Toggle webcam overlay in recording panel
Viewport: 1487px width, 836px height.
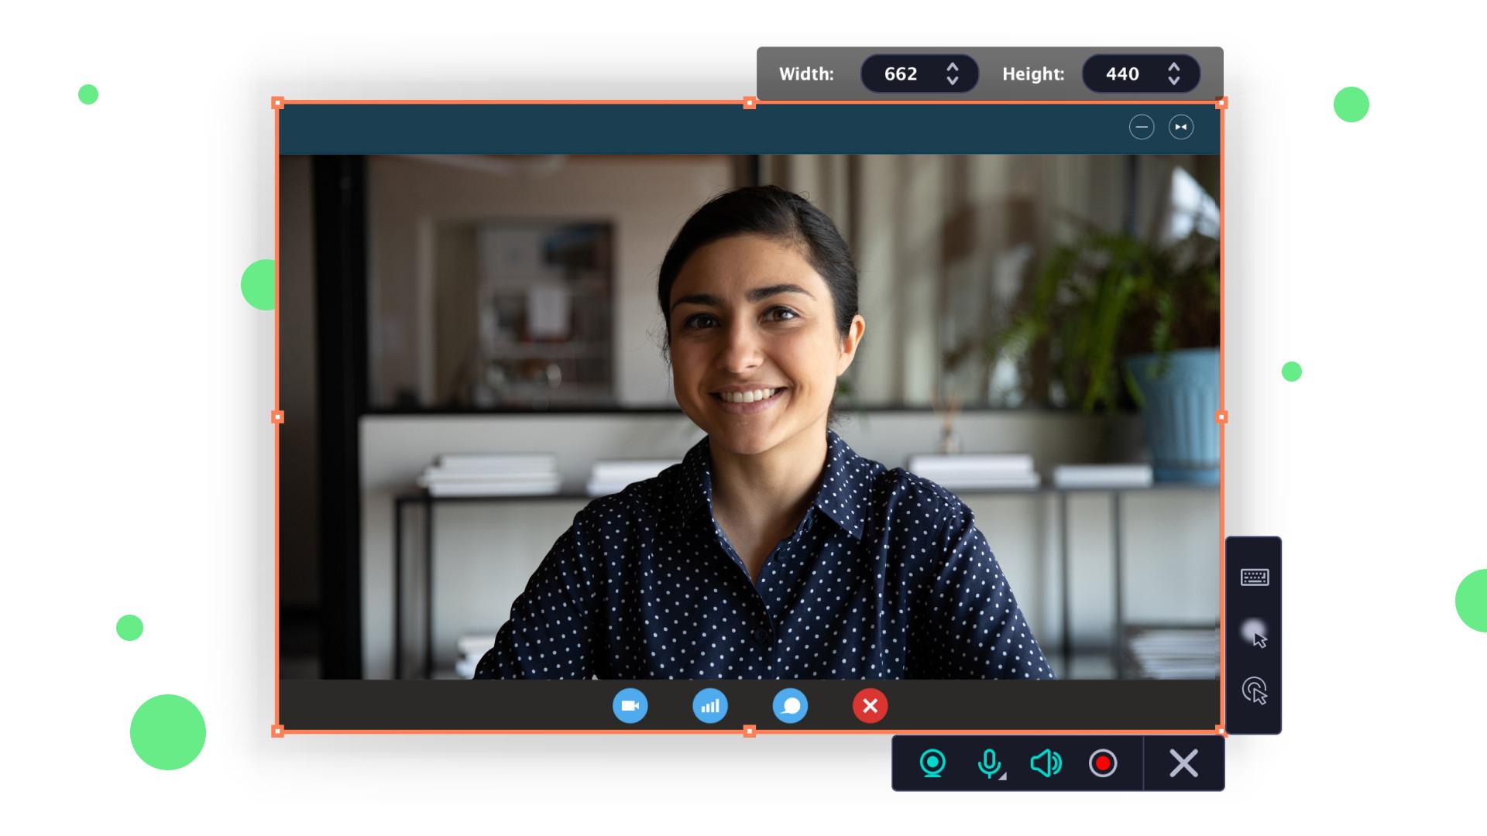(x=933, y=764)
